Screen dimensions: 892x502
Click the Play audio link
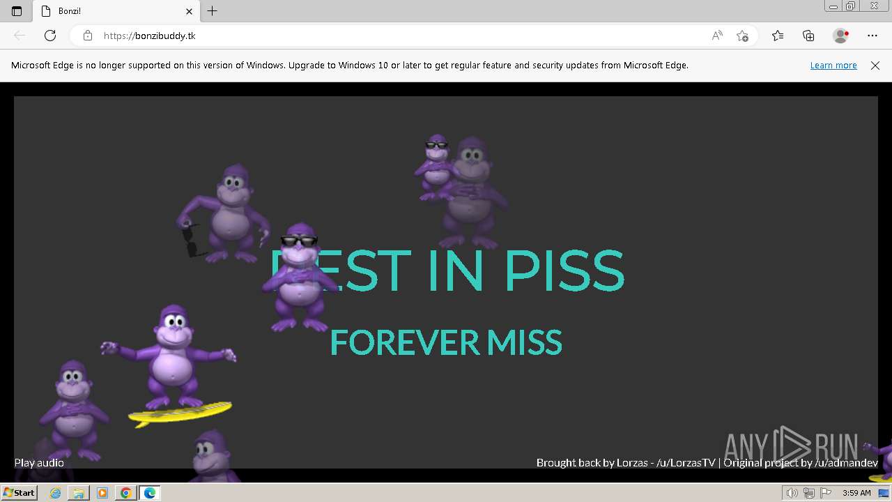tap(39, 463)
